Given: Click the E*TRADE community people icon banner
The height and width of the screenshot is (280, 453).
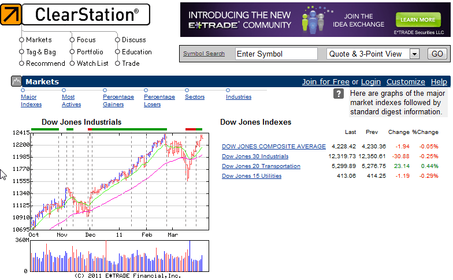Looking at the screenshot, I should coord(313,20).
